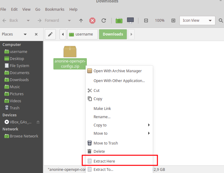224x173 pixels.
Task: Close the Places sidebar
Action: (x=36, y=34)
